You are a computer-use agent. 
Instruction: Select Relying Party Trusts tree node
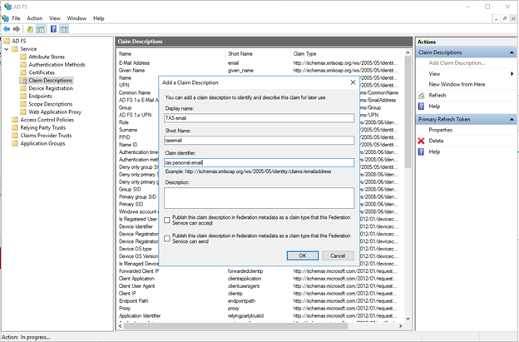click(x=43, y=128)
